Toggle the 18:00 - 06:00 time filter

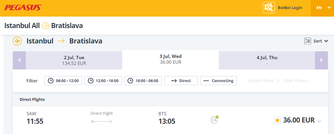(x=143, y=81)
